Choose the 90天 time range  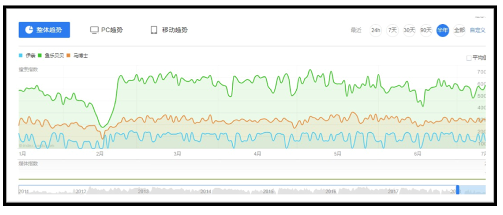[426, 31]
